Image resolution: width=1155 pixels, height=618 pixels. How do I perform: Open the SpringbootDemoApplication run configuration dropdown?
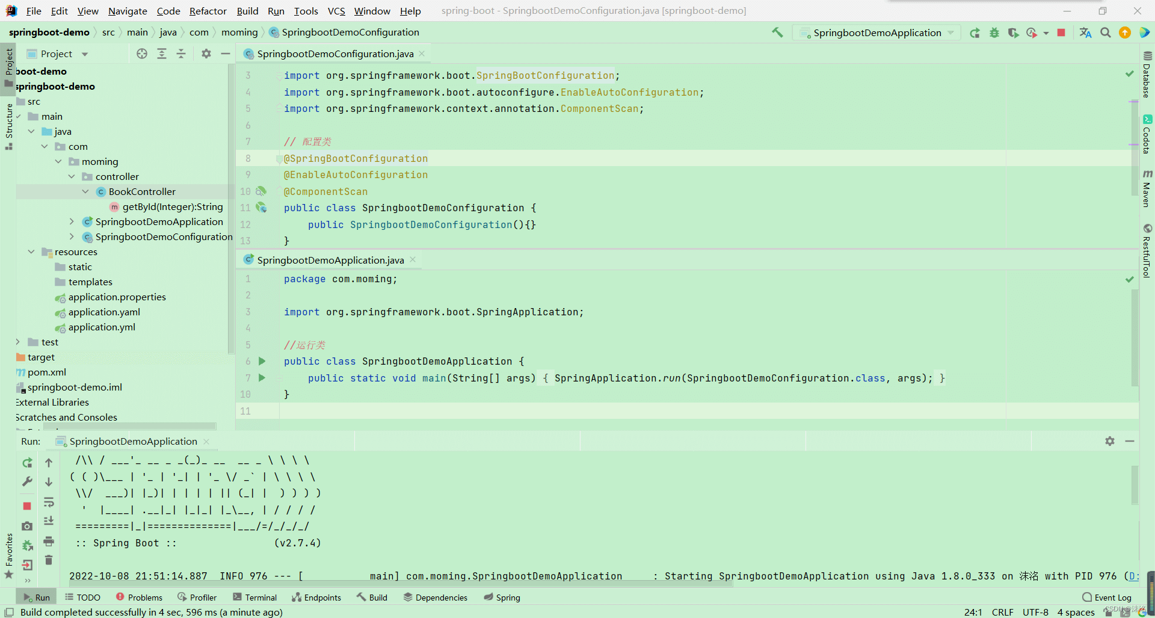(x=877, y=32)
